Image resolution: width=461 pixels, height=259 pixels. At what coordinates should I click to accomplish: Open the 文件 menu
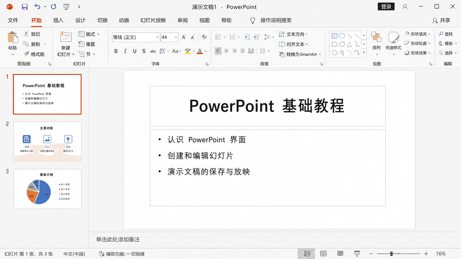[x=13, y=20]
